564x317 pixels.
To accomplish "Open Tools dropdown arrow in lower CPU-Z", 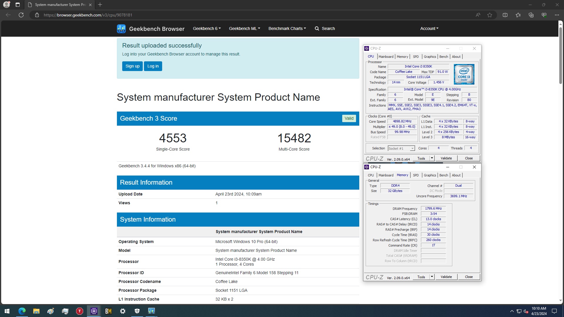I will (432, 277).
